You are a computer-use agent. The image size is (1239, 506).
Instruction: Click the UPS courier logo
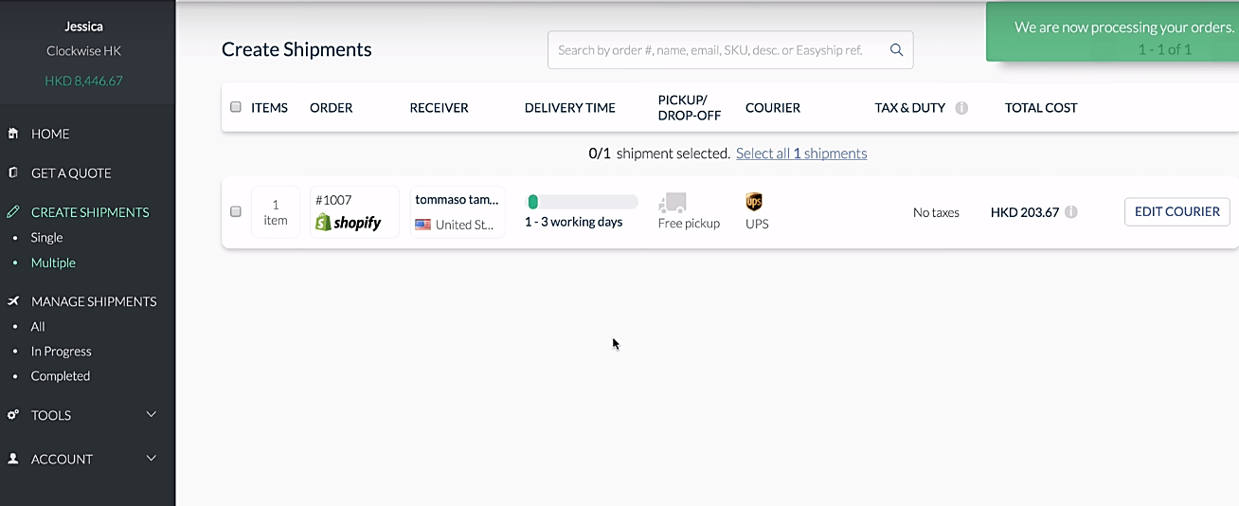(x=754, y=202)
